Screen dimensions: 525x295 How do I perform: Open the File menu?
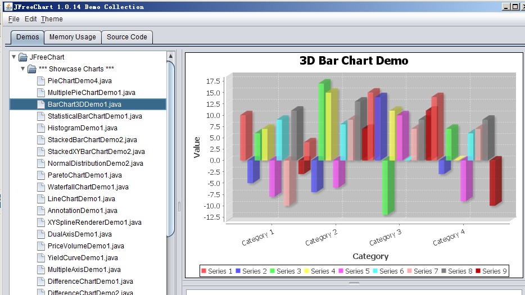click(x=14, y=19)
